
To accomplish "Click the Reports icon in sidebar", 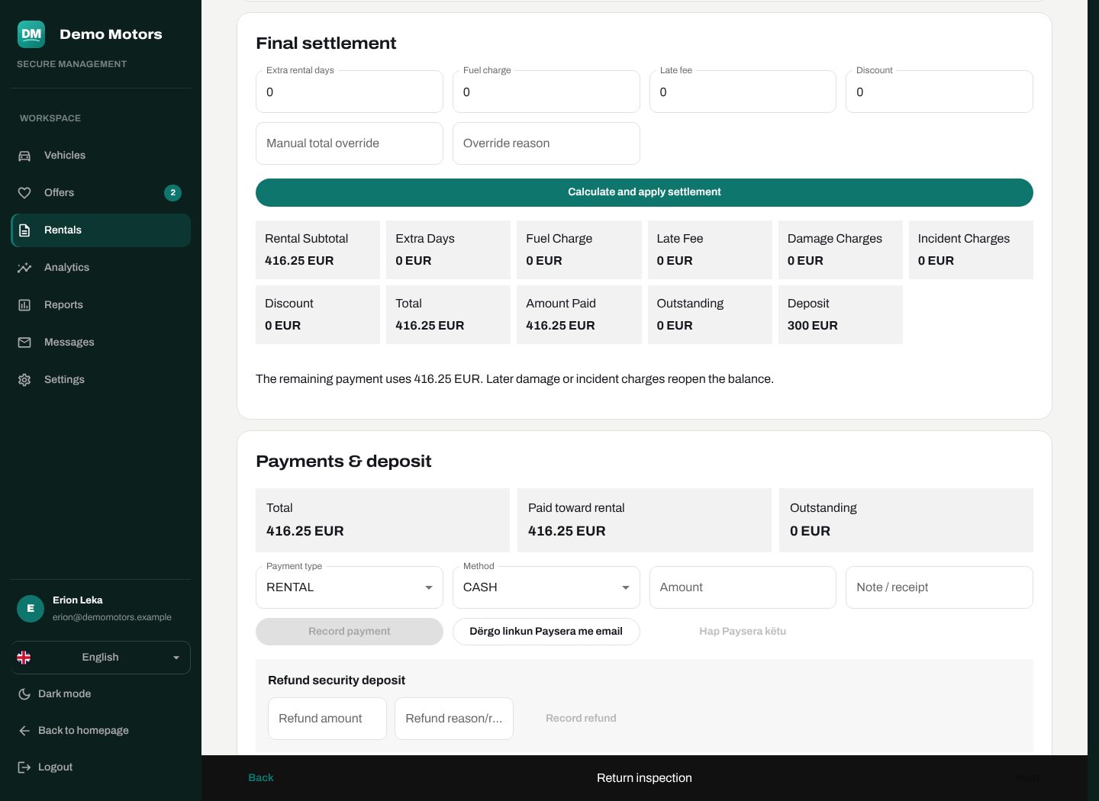I will pyautogui.click(x=24, y=305).
